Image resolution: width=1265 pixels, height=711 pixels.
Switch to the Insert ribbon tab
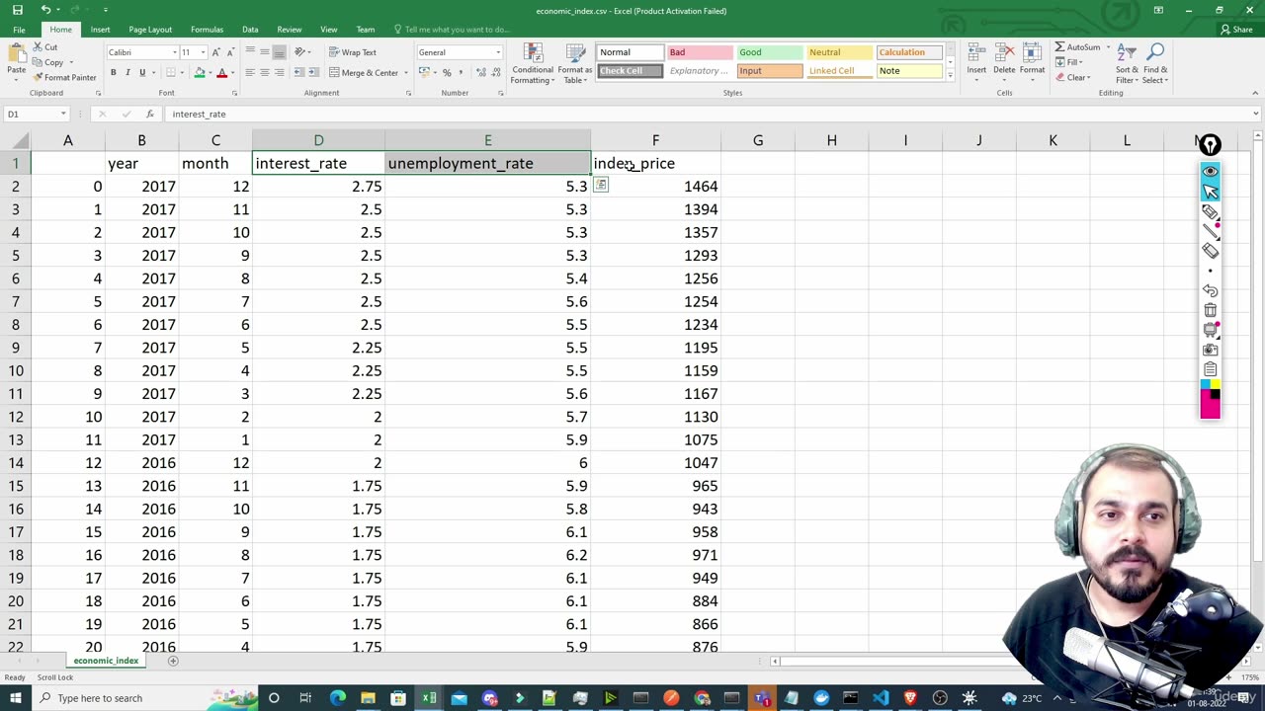(x=101, y=30)
